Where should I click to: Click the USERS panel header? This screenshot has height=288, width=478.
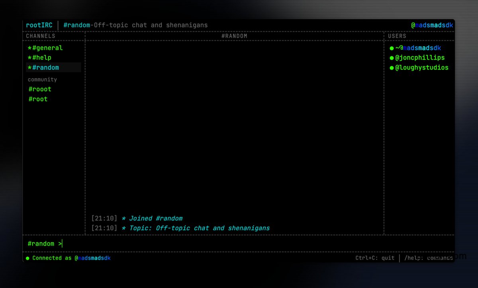click(397, 36)
